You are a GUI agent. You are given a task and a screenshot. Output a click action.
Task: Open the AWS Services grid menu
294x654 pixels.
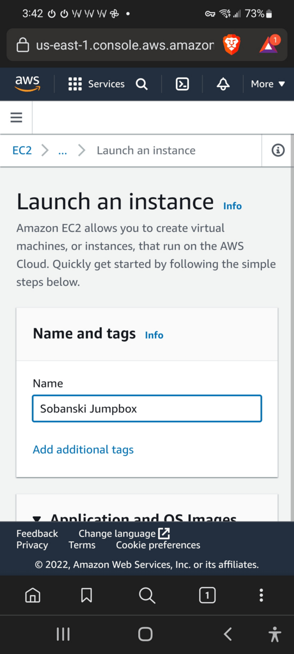point(96,84)
